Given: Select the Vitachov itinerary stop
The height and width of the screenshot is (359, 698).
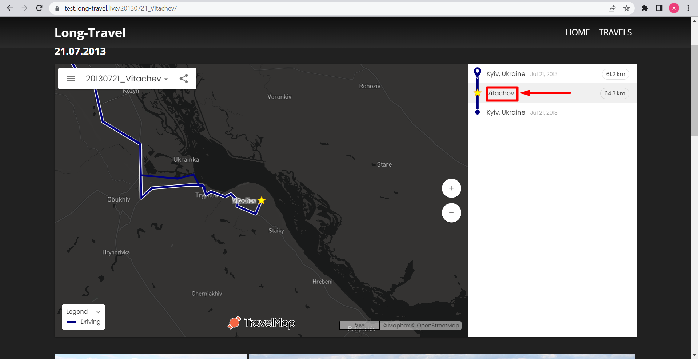Looking at the screenshot, I should [552, 93].
